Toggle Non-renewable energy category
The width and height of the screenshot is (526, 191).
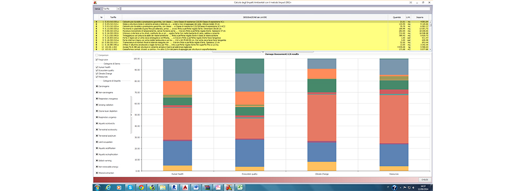[97, 166]
